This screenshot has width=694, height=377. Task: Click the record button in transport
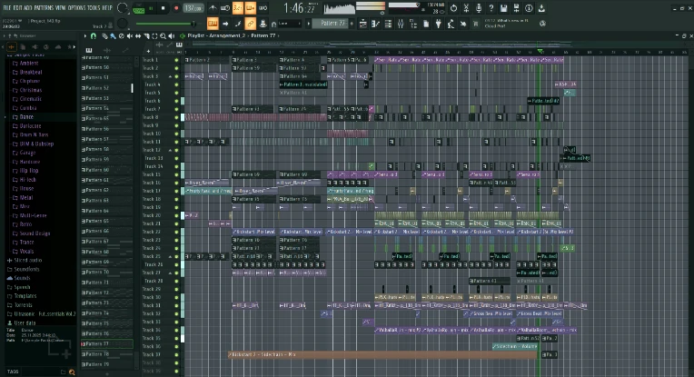tap(174, 8)
